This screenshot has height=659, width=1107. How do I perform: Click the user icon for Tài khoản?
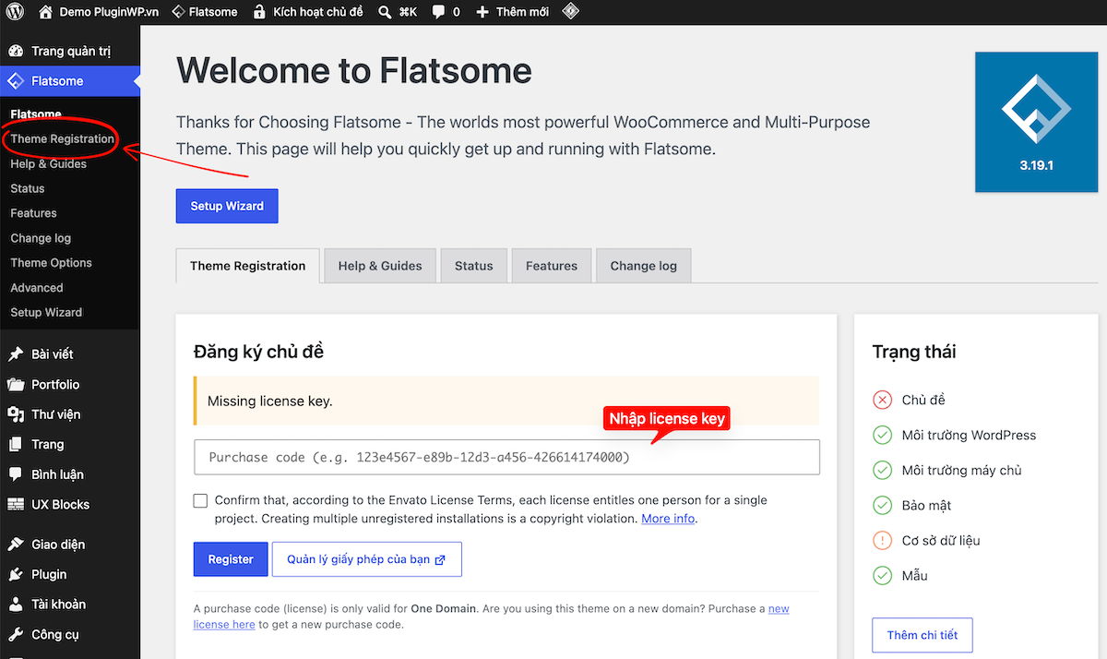coord(16,605)
